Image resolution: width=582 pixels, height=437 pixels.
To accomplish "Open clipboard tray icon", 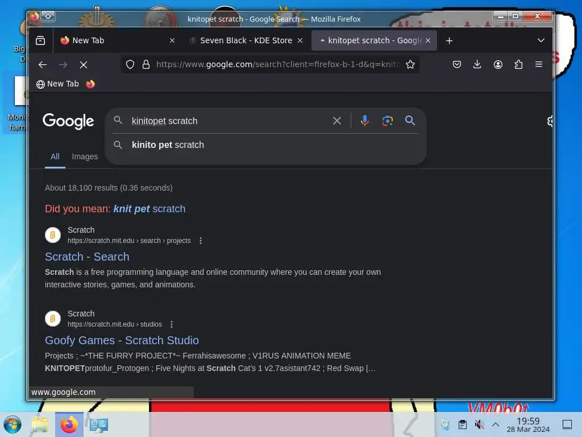I will (463, 424).
